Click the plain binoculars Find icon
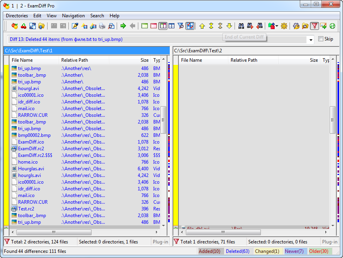The height and width of the screenshot is (258, 343). 241,26
